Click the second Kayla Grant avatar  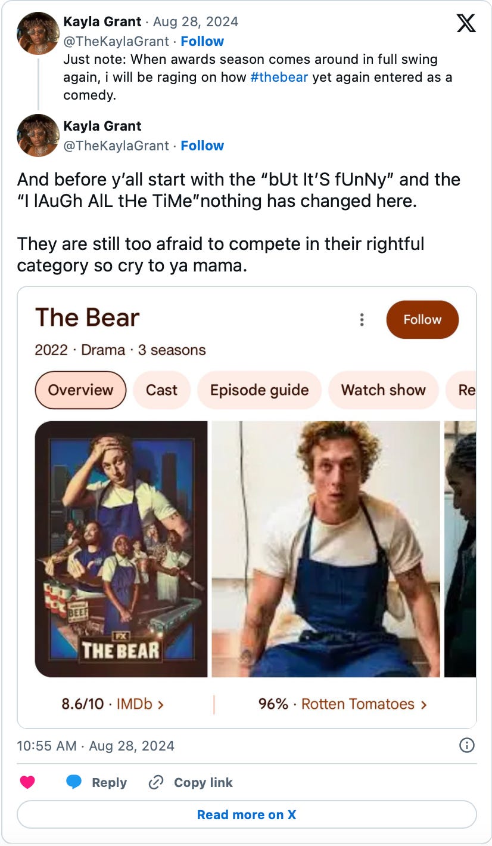(x=38, y=136)
